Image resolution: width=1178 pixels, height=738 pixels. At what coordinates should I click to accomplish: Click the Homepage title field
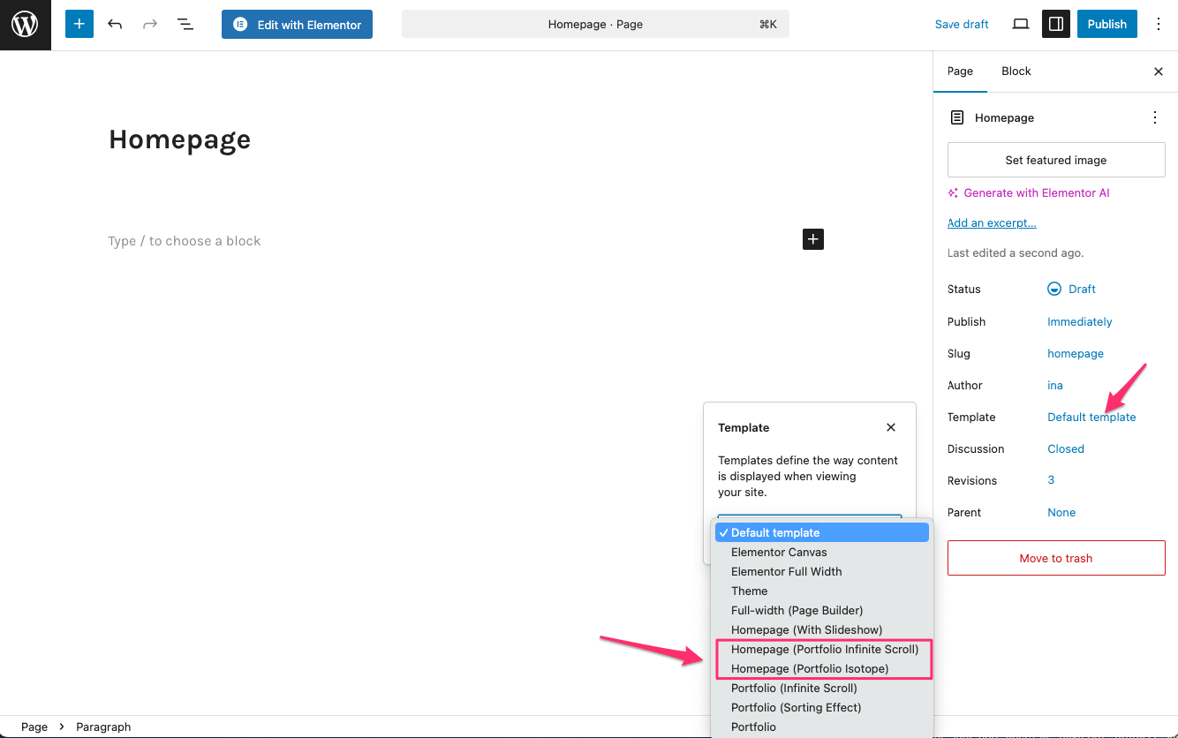(180, 139)
